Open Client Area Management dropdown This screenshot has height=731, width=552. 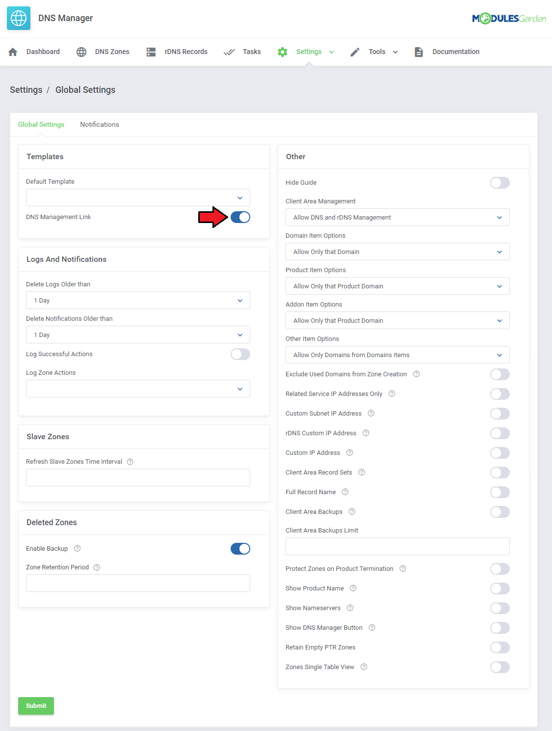pyautogui.click(x=397, y=217)
